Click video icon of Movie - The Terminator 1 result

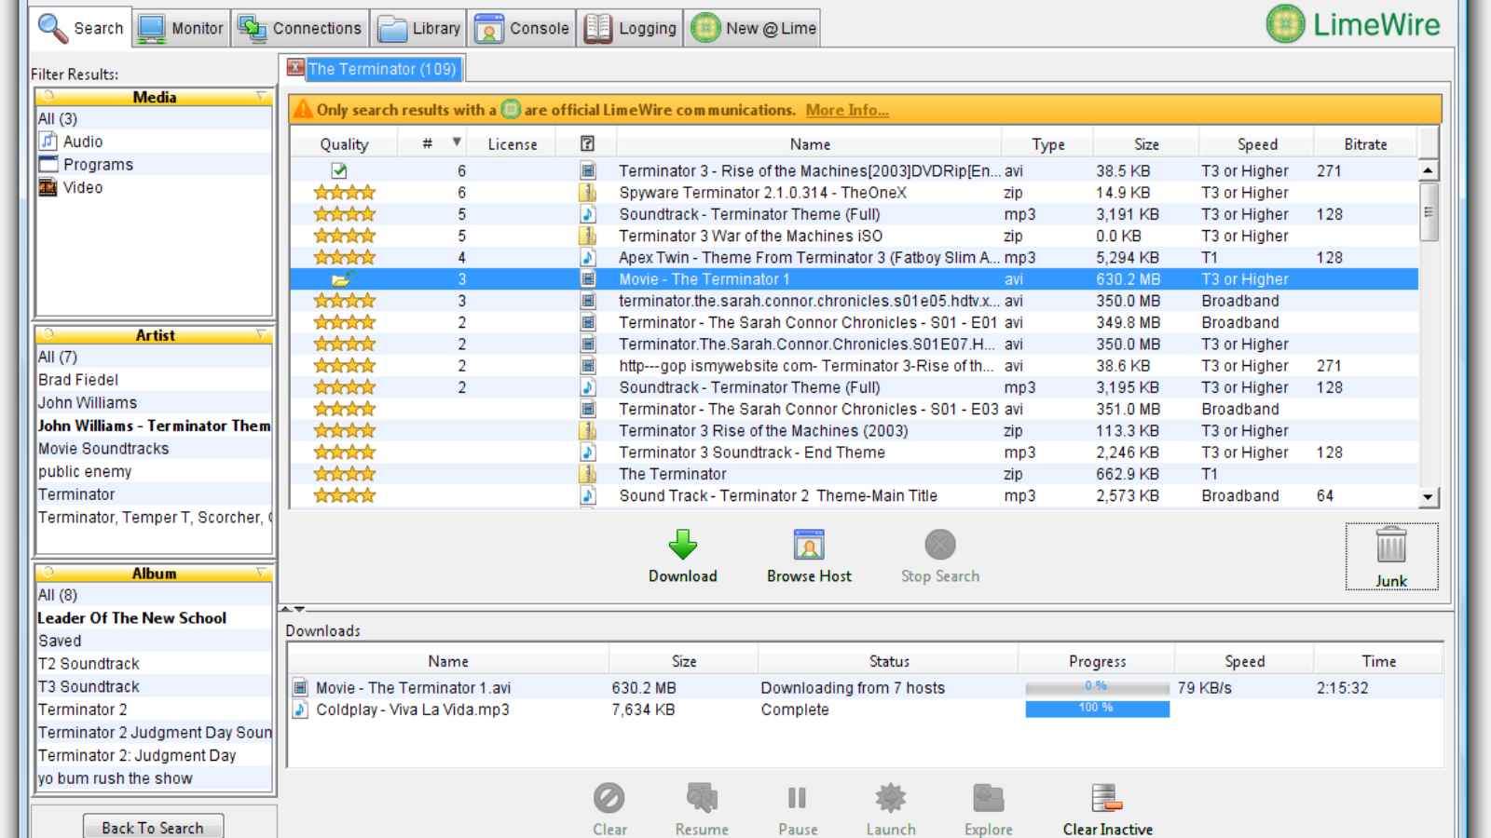588,279
